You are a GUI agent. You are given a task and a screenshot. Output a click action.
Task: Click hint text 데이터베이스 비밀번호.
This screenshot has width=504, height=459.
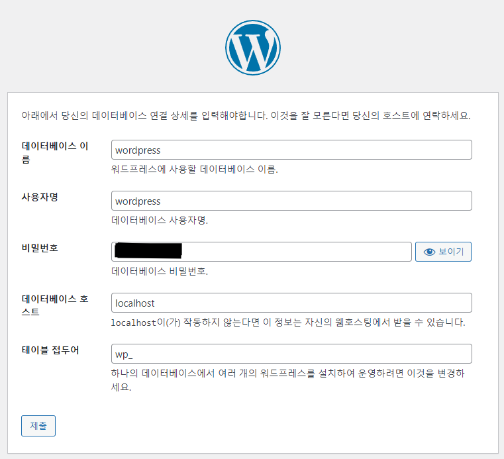tap(160, 272)
